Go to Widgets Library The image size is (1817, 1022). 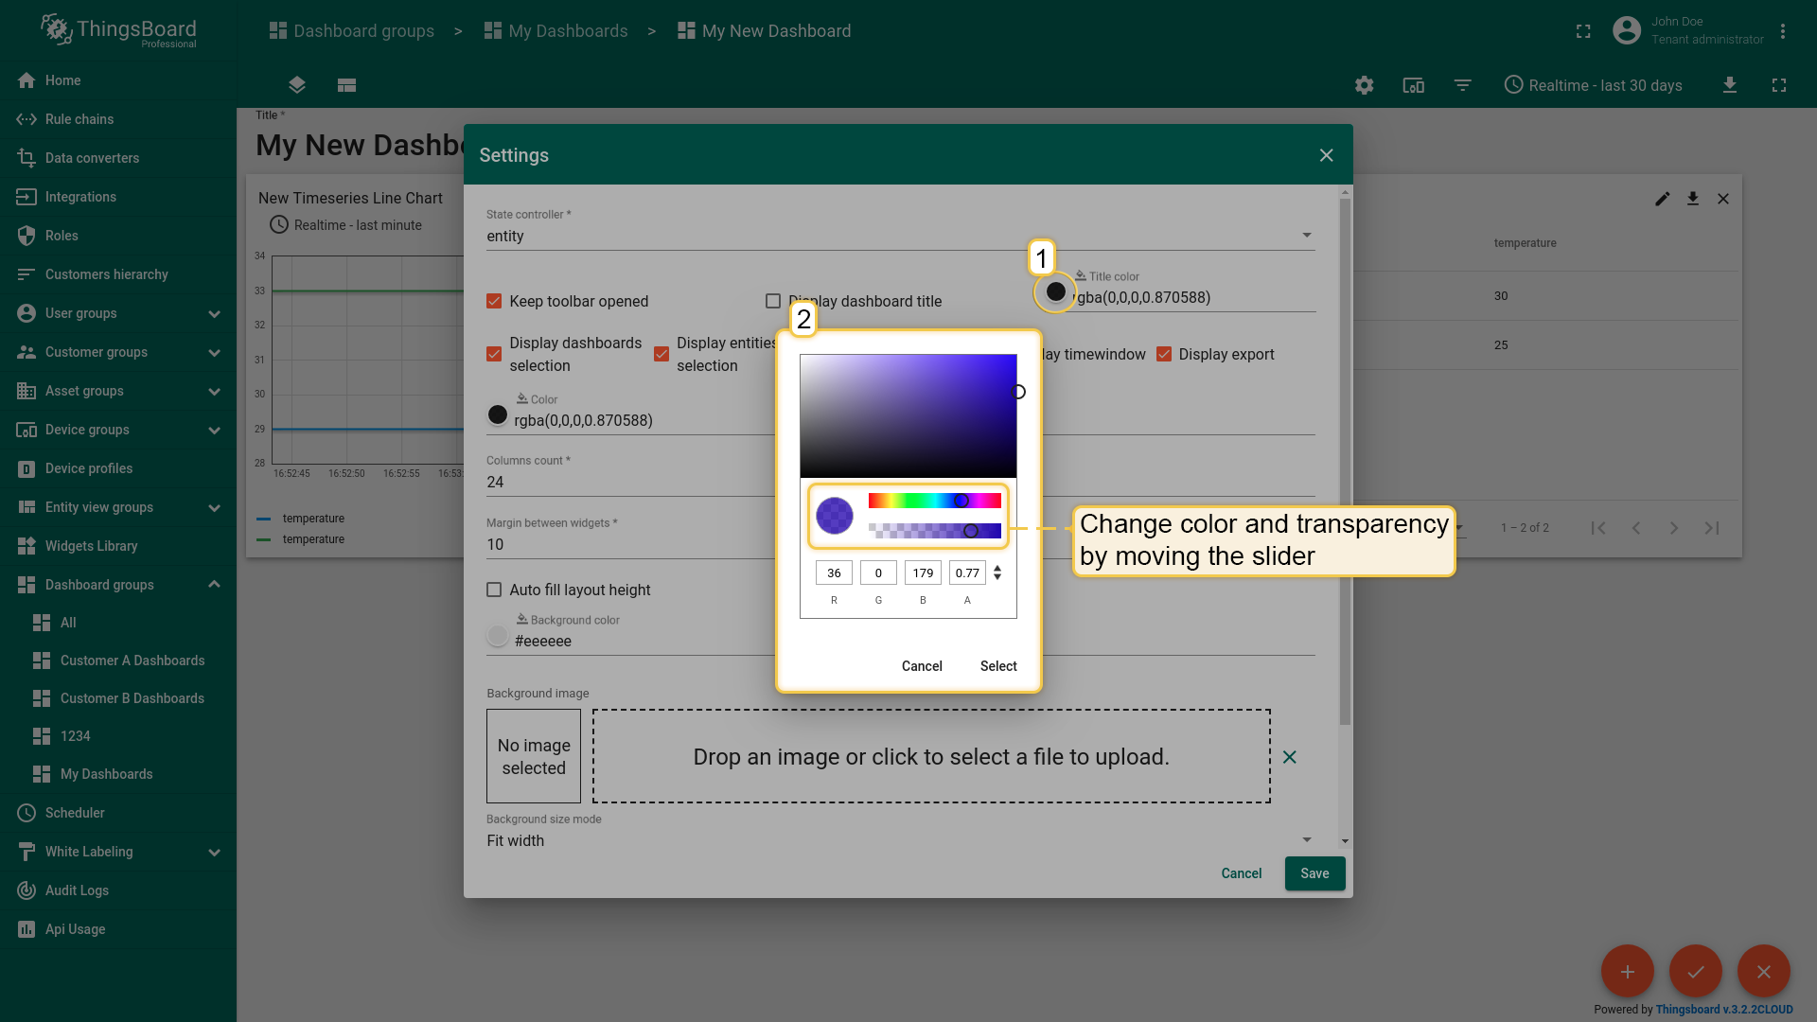(x=91, y=546)
